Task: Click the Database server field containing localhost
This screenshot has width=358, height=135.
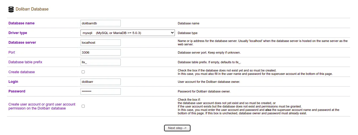Action: point(101,43)
